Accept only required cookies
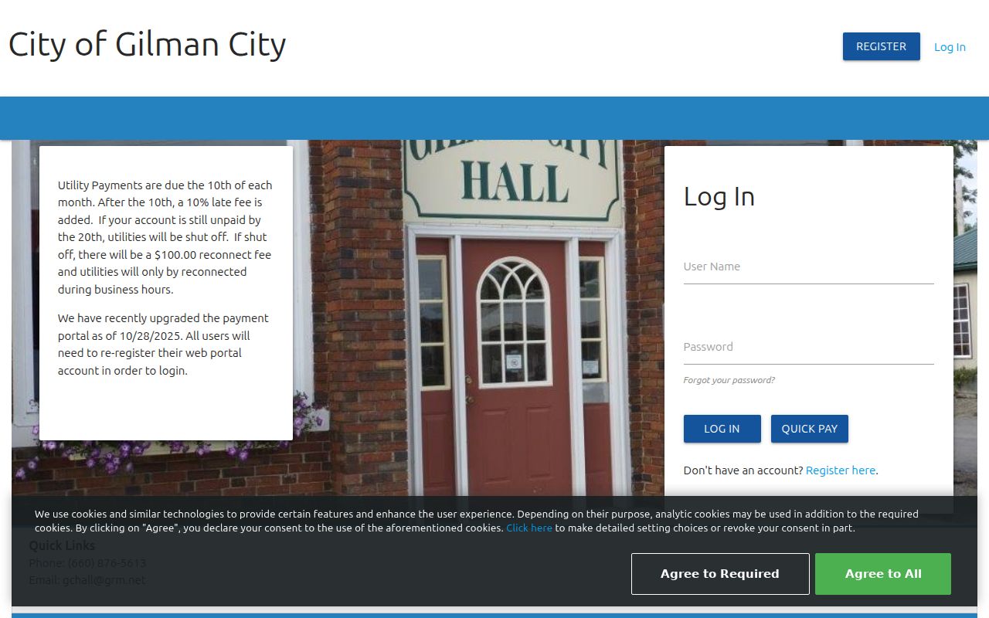Viewport: 989px width, 618px height. point(720,574)
